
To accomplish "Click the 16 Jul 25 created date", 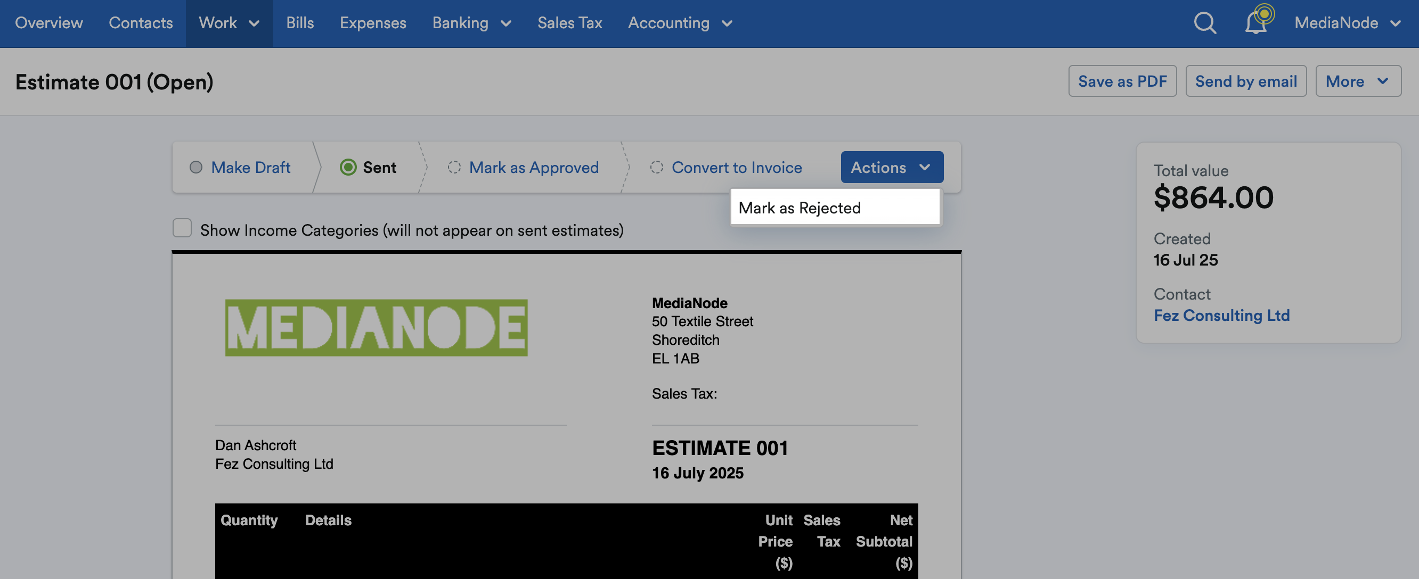I will tap(1186, 260).
